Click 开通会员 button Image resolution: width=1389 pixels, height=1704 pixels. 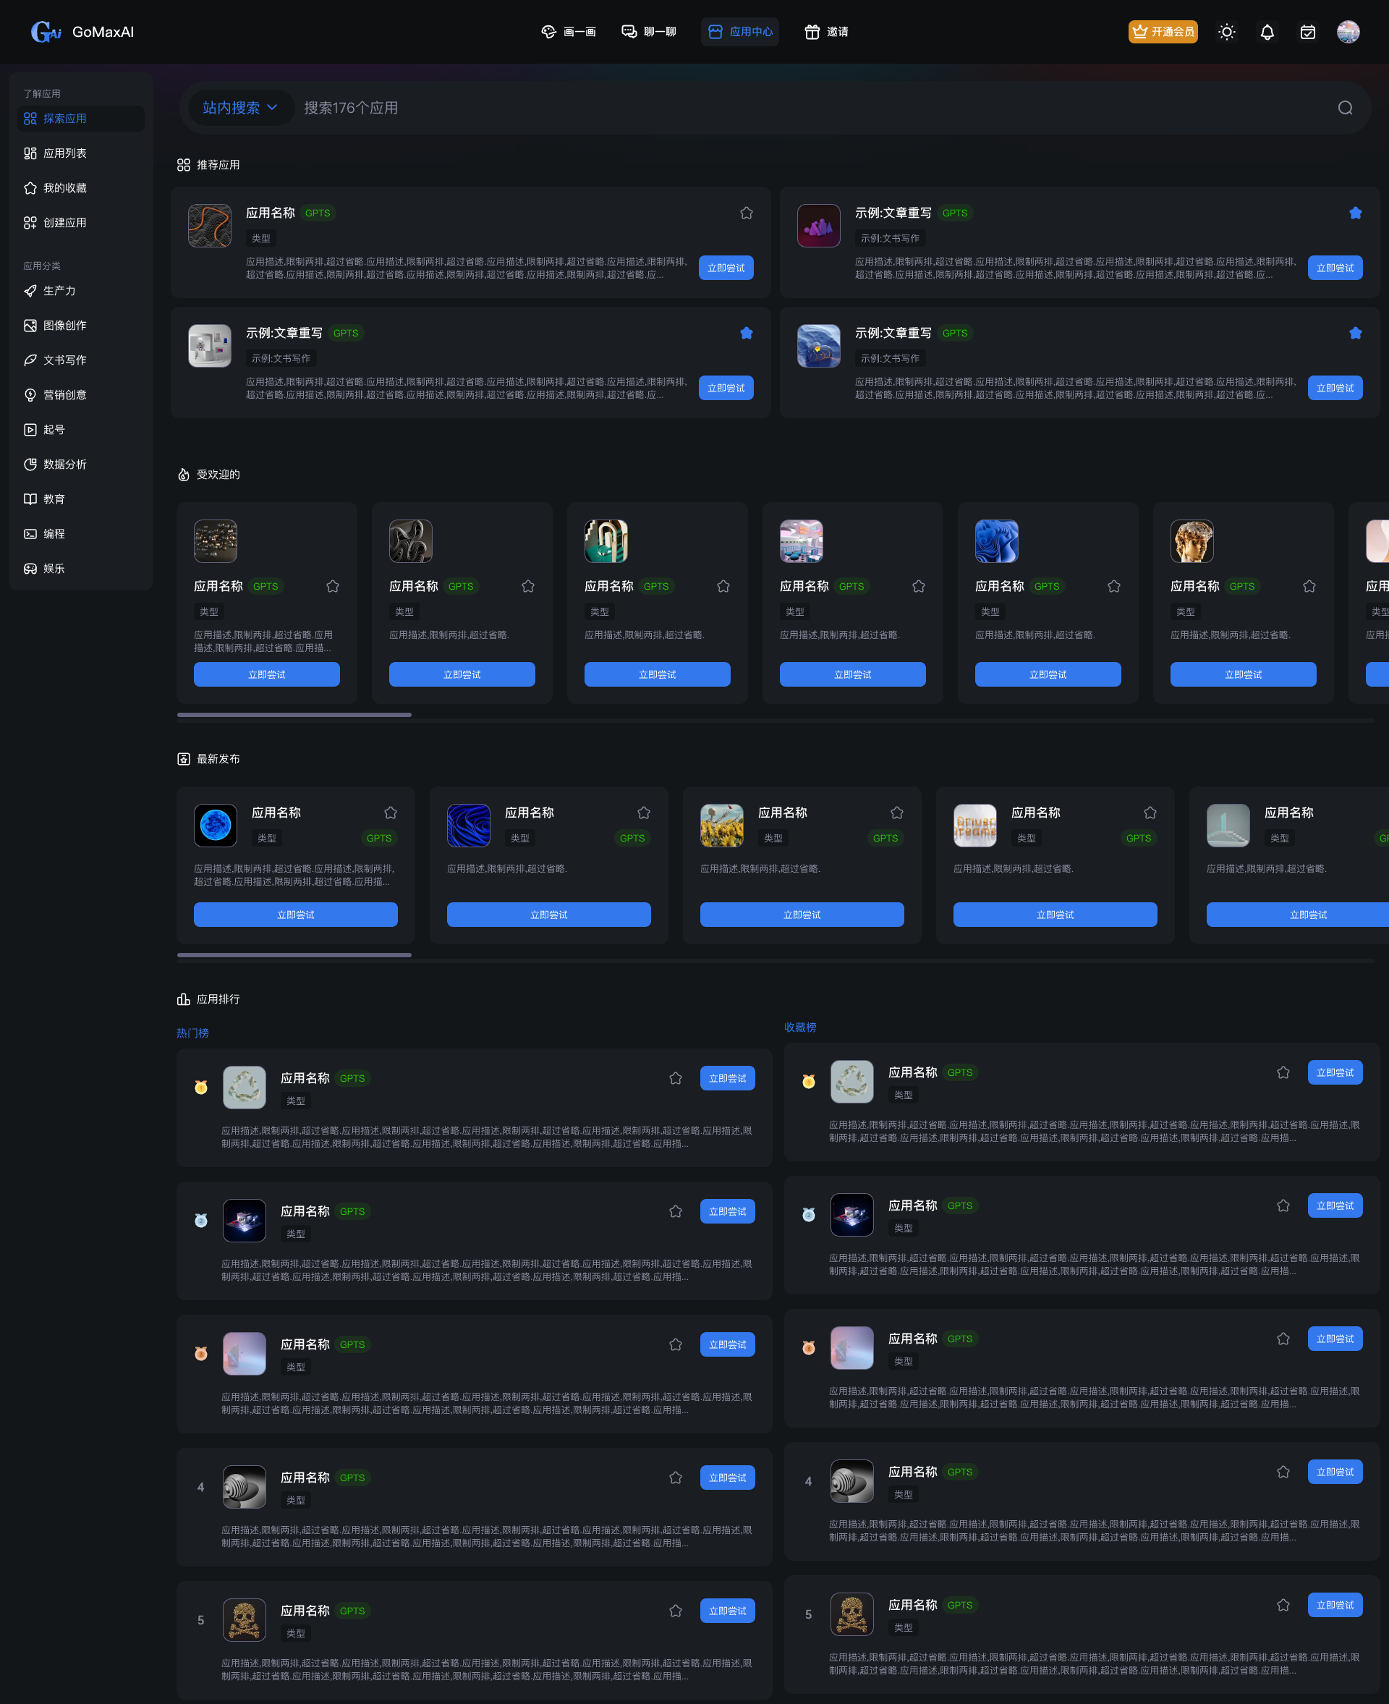(1162, 32)
